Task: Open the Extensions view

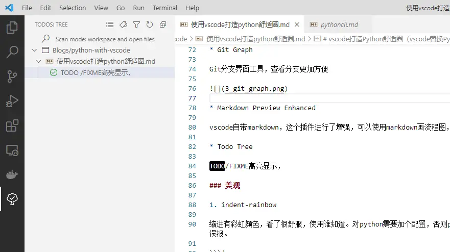Action: click(12, 125)
